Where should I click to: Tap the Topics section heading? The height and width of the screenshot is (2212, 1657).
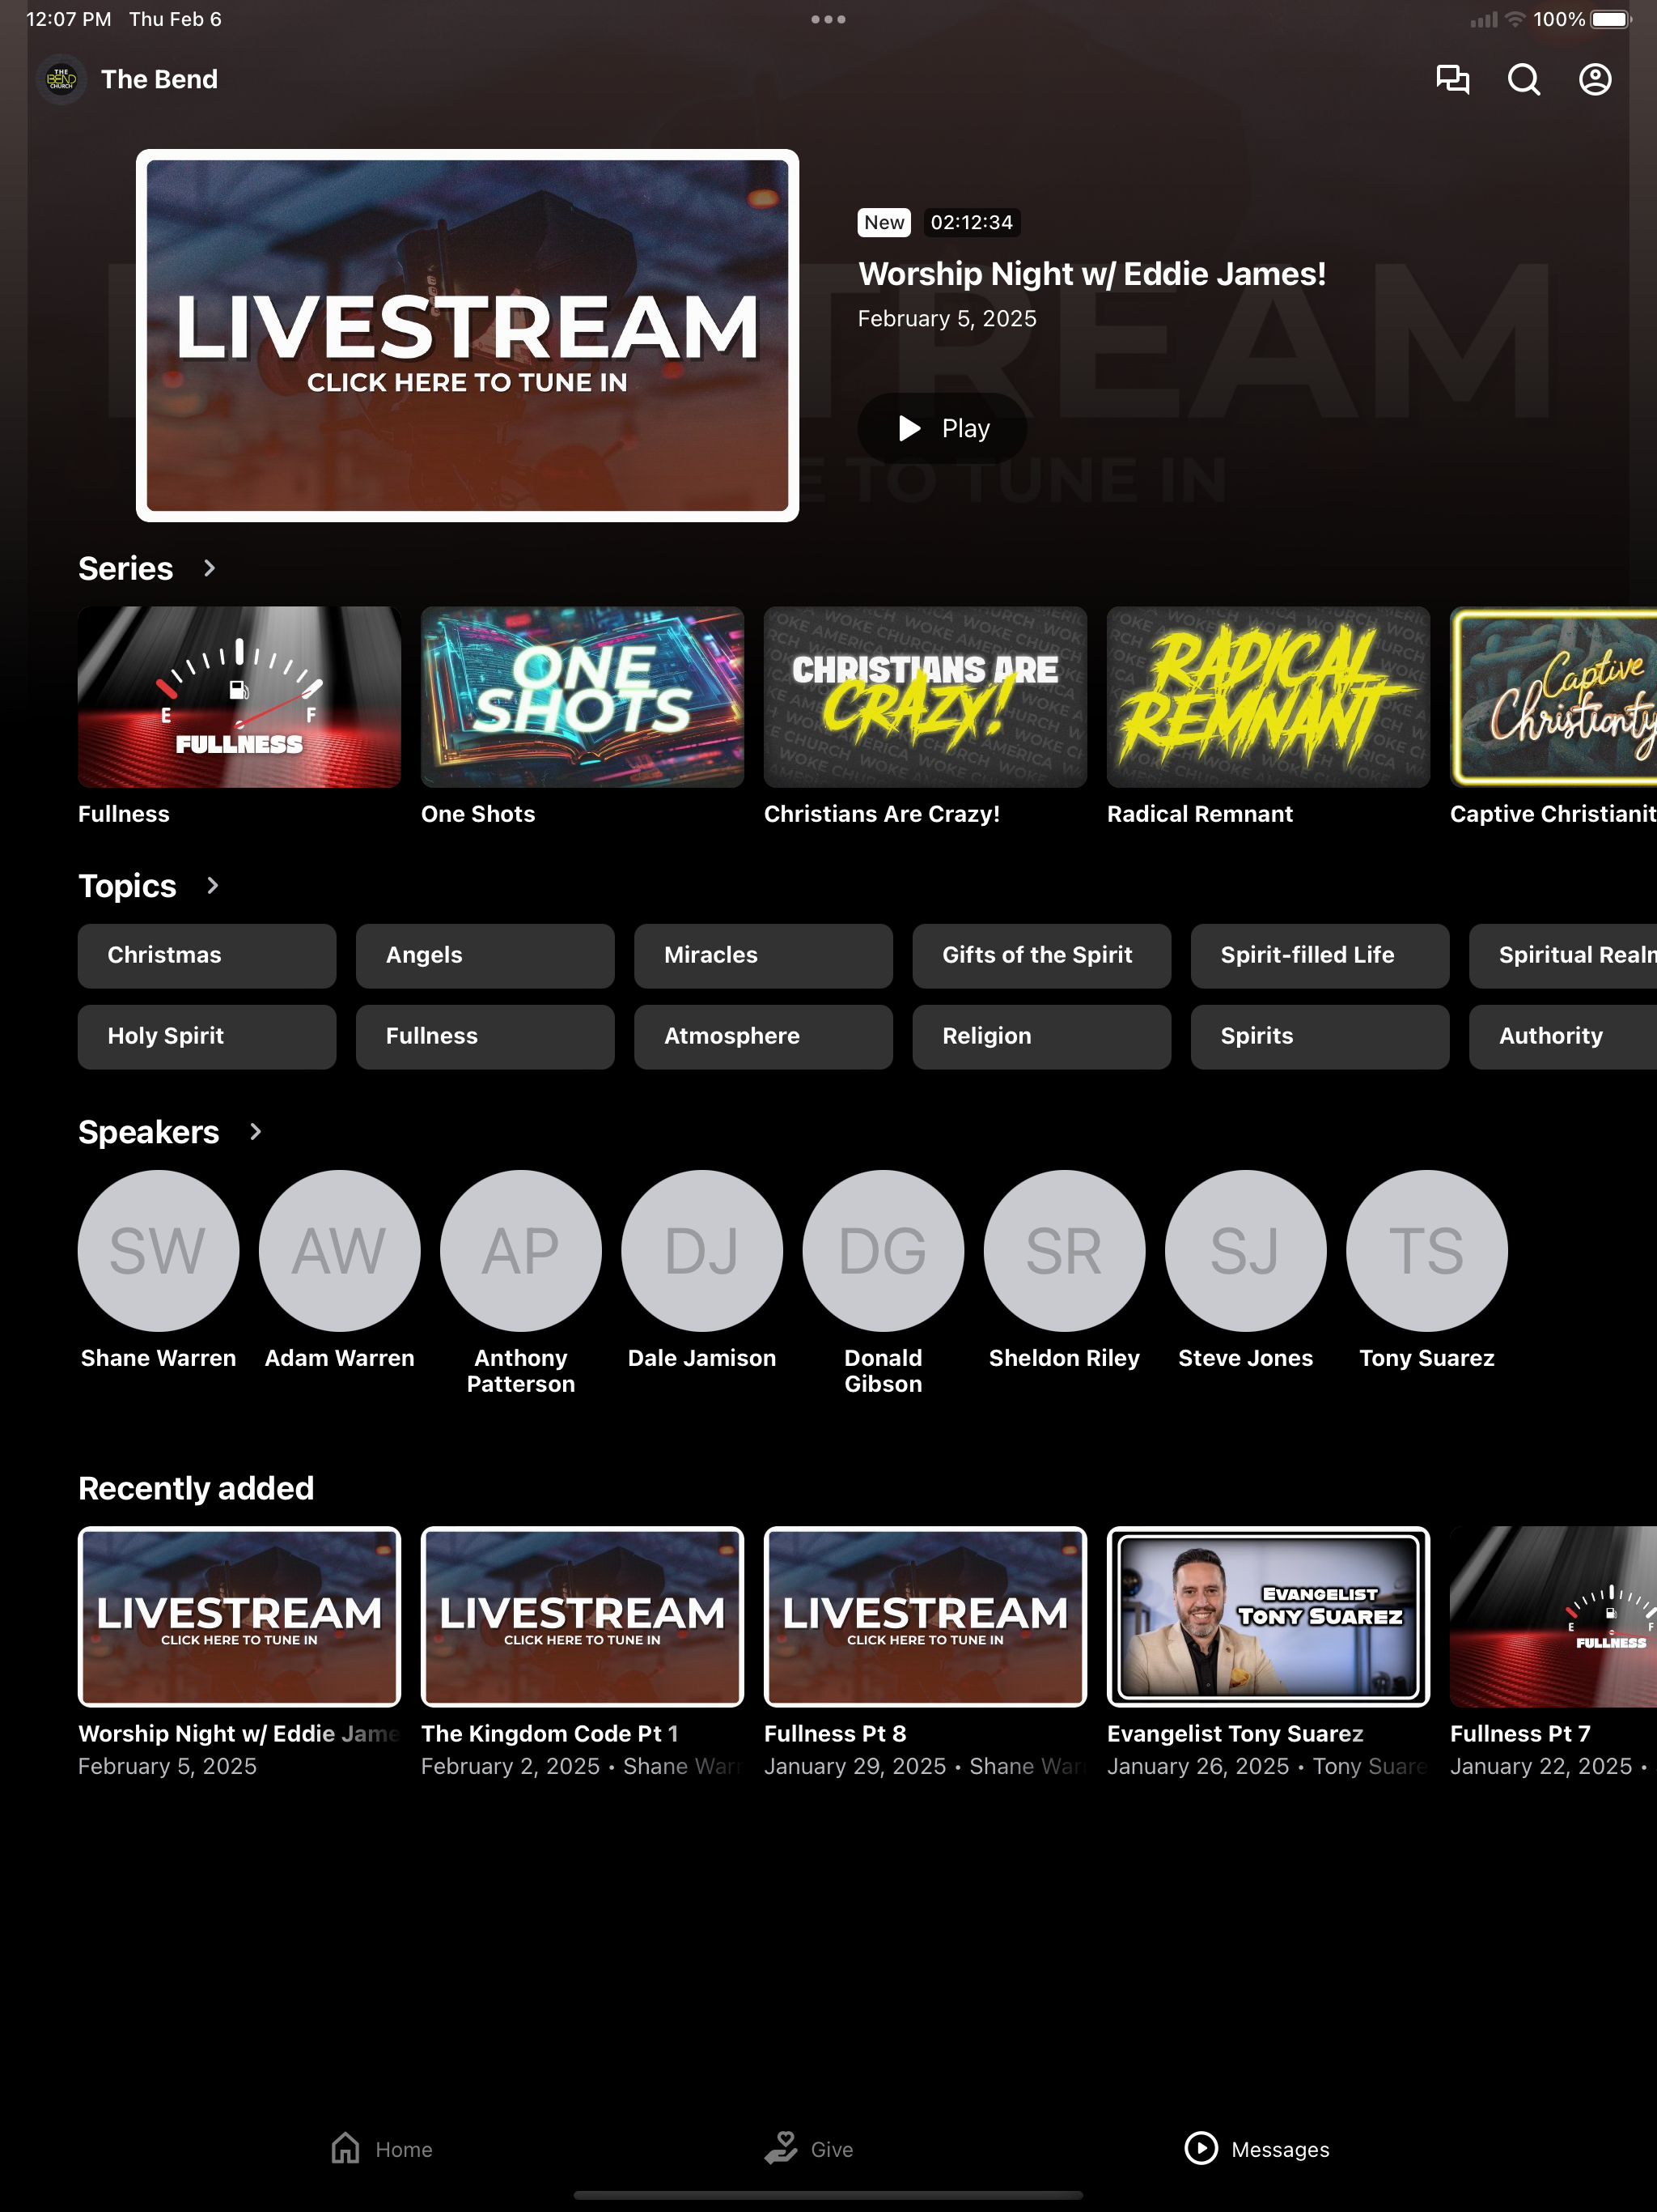tap(127, 886)
